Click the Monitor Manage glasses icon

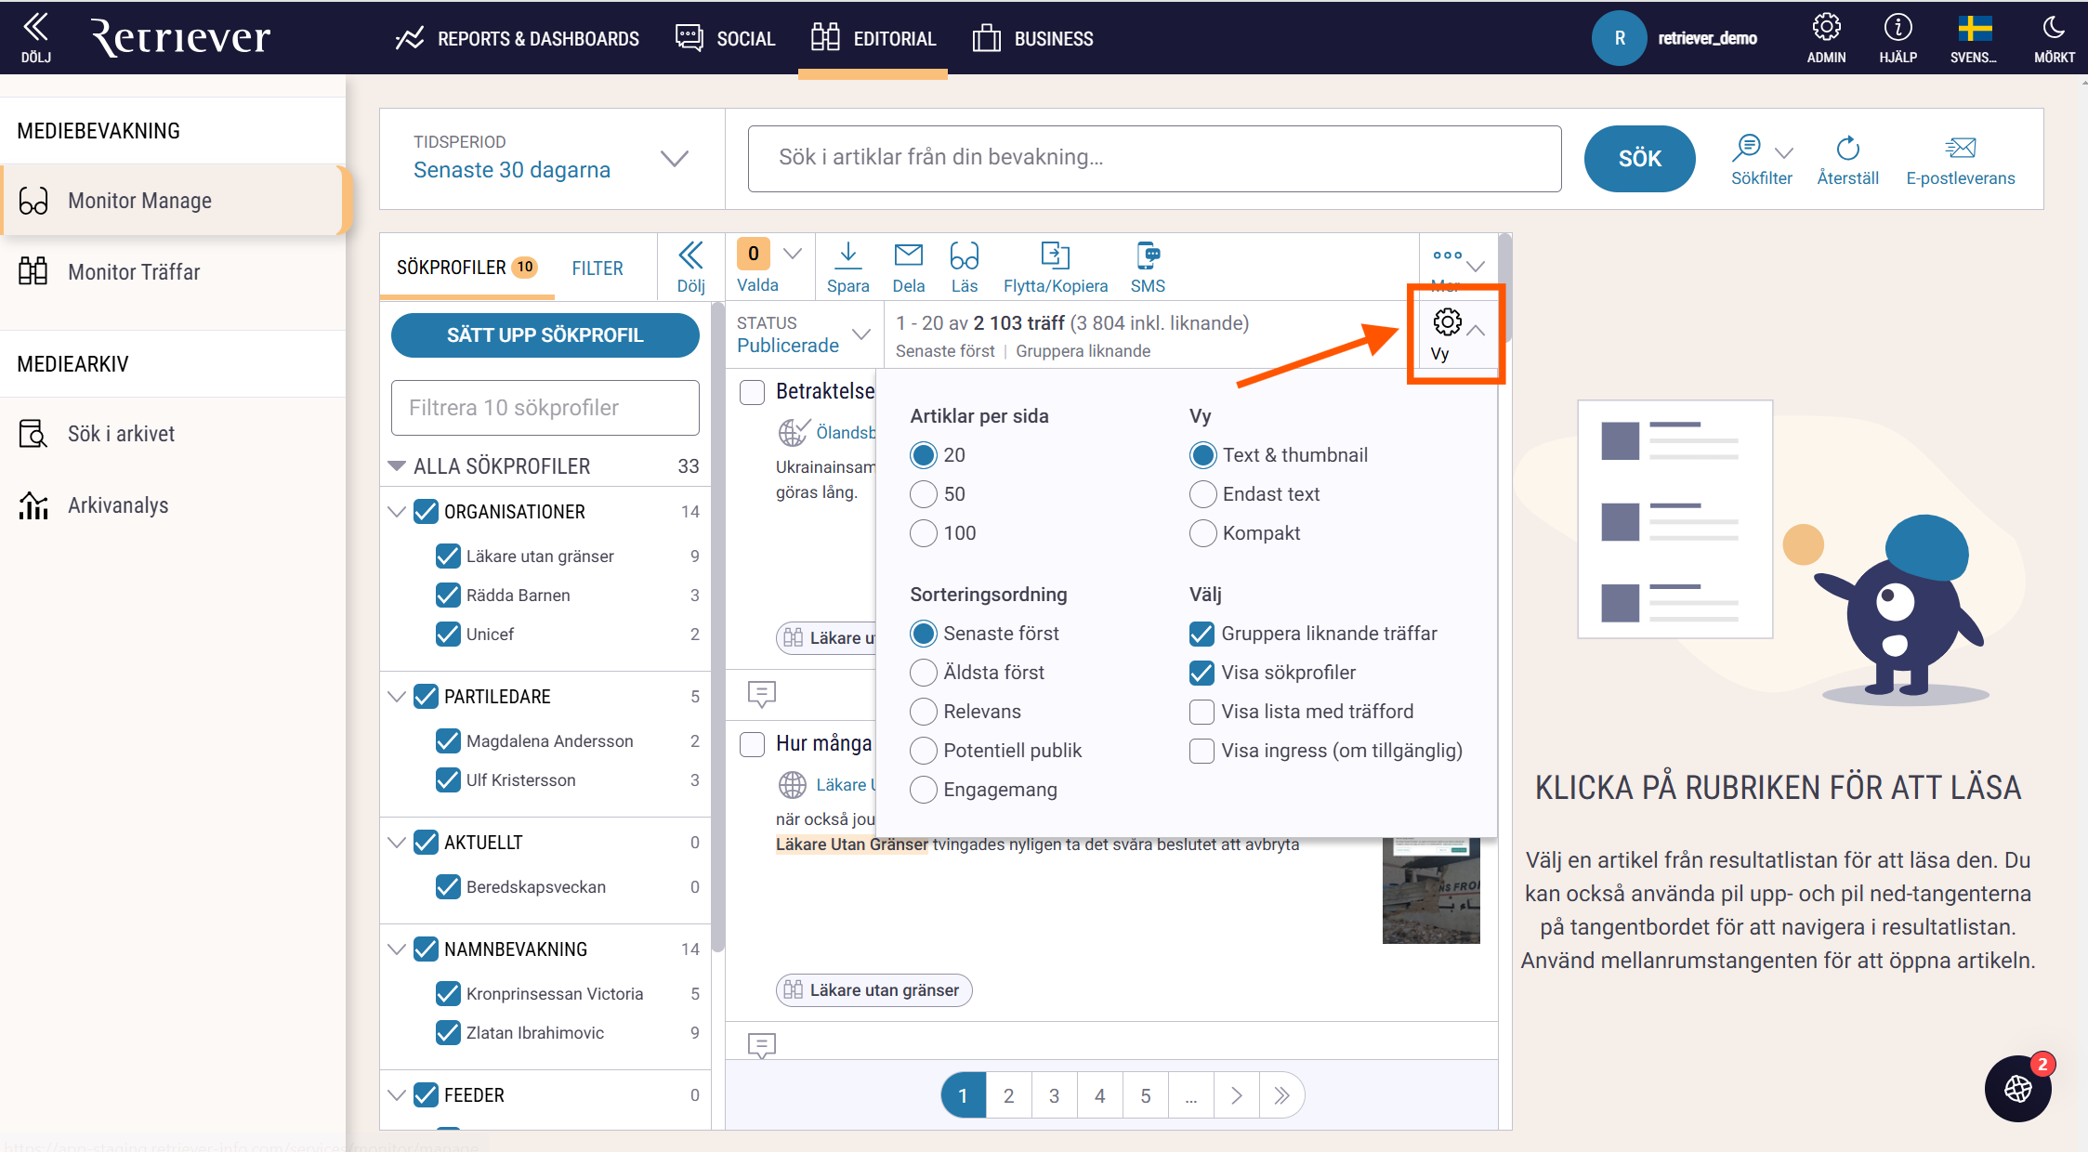point(33,201)
